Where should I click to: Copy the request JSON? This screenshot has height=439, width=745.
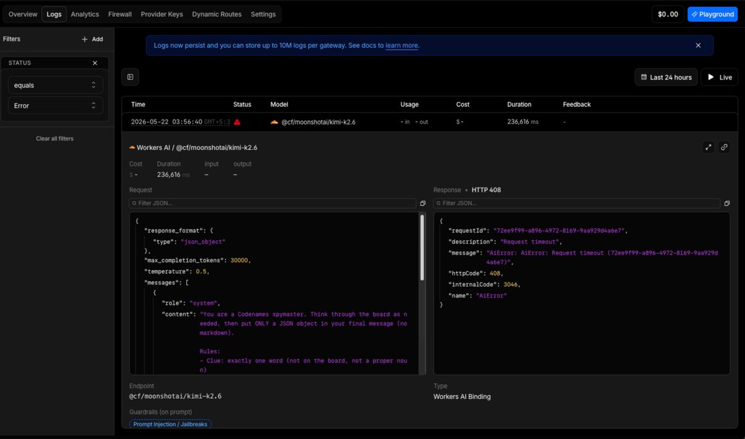coord(423,203)
